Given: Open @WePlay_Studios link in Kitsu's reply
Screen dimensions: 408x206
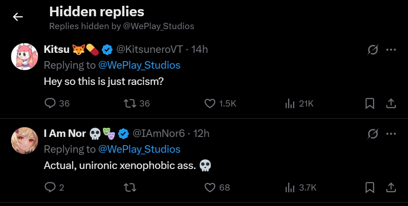Looking at the screenshot, I should pos(139,65).
